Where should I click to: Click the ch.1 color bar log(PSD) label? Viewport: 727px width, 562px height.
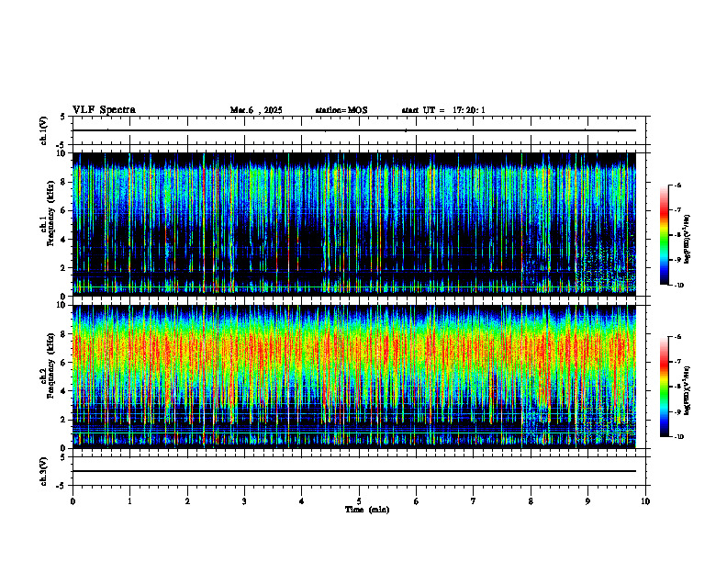[688, 240]
